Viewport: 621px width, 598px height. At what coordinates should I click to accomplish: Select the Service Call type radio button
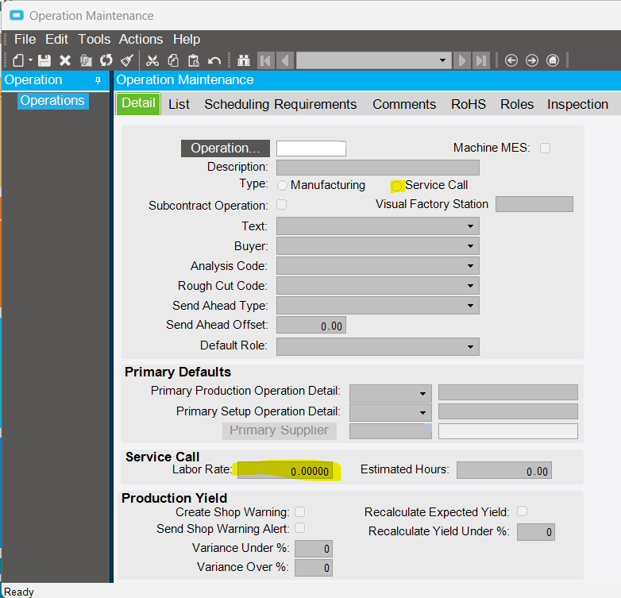[x=396, y=186]
